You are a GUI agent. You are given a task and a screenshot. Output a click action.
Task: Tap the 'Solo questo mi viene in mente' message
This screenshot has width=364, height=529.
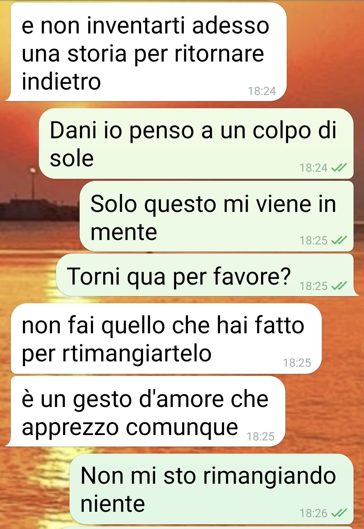click(217, 216)
